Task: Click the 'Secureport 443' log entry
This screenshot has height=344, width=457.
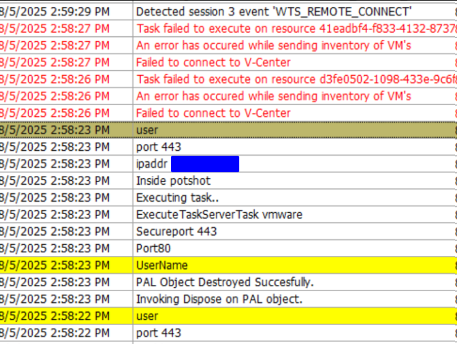Action: click(x=176, y=231)
